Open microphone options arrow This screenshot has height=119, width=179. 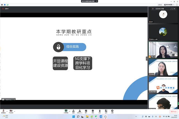[x=7, y=111]
